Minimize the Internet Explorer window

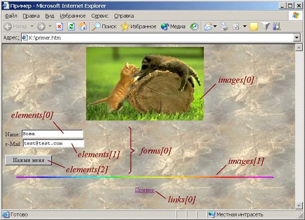tap(282, 6)
